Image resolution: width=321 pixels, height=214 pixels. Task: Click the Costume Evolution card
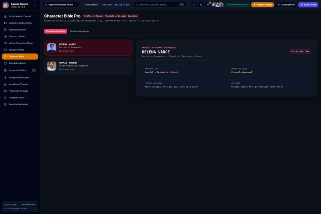click(184, 85)
